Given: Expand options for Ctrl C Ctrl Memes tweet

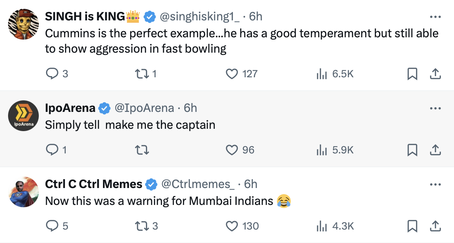Looking at the screenshot, I should [x=435, y=184].
